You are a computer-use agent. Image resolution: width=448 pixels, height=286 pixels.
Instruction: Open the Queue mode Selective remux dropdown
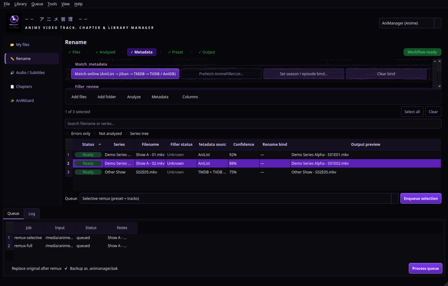pyautogui.click(x=239, y=198)
